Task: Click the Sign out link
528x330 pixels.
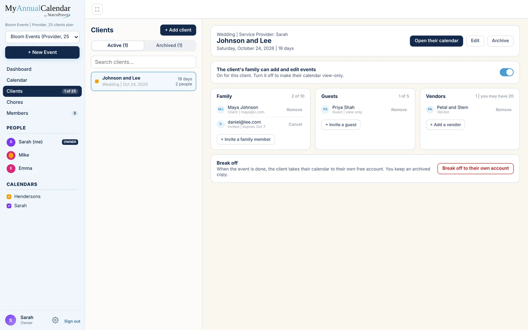Action: pos(72,321)
